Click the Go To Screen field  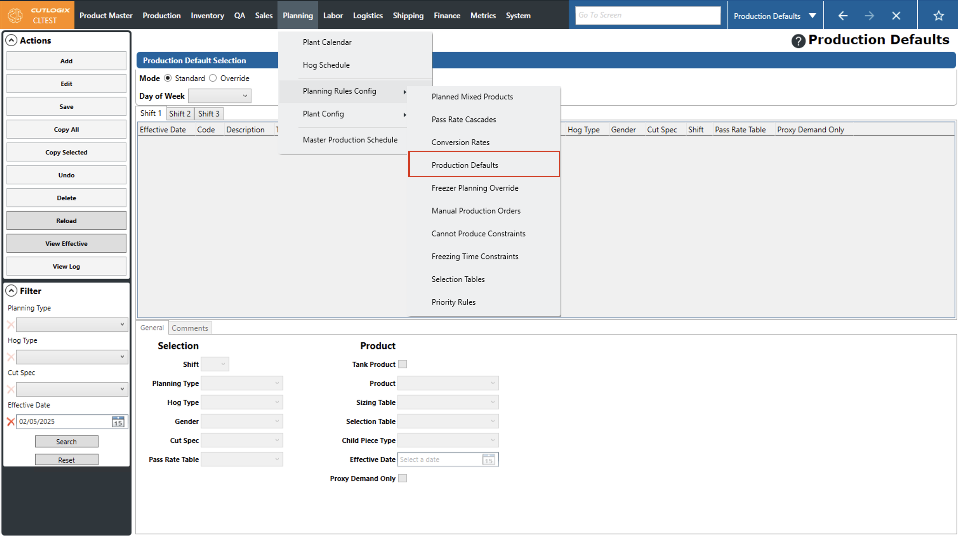pyautogui.click(x=648, y=15)
